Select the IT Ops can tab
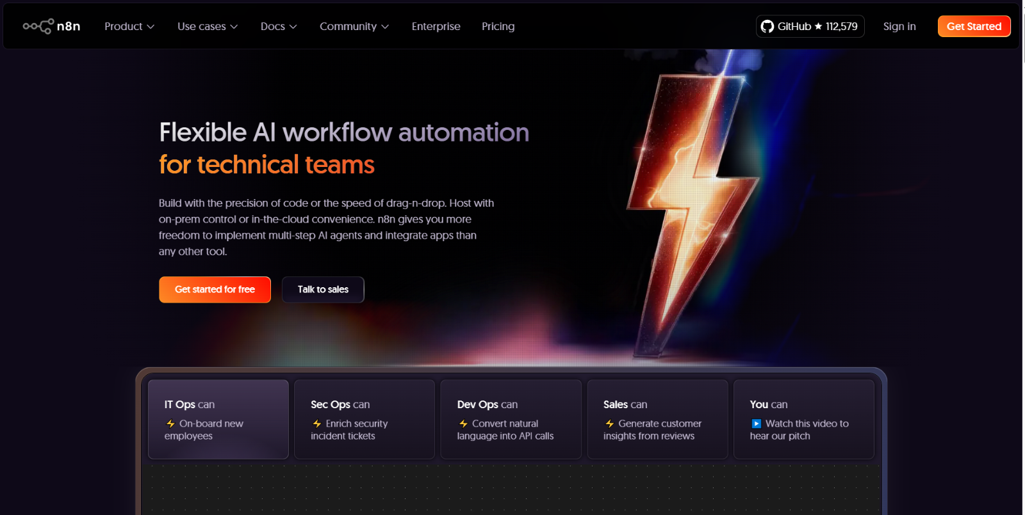This screenshot has height=515, width=1025. pos(218,419)
